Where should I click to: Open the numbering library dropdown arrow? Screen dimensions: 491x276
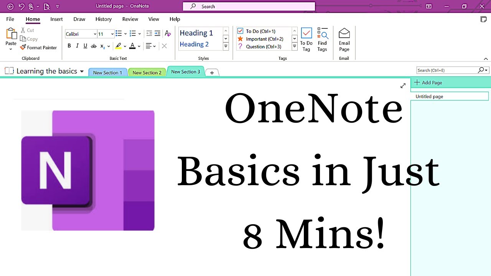pos(139,34)
